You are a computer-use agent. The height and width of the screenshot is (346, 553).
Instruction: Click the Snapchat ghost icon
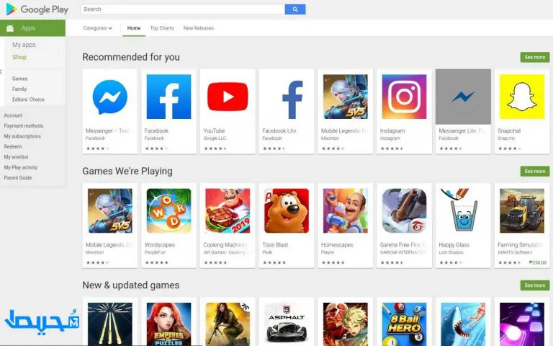[x=521, y=97]
